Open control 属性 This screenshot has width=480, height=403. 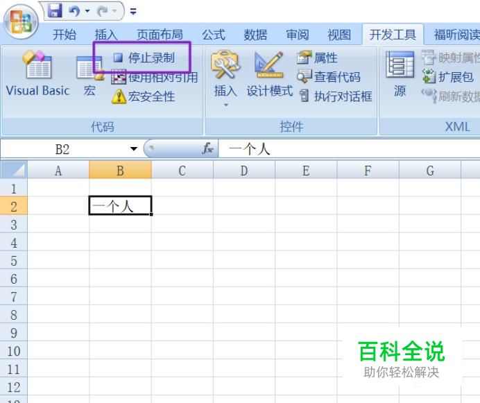(317, 58)
